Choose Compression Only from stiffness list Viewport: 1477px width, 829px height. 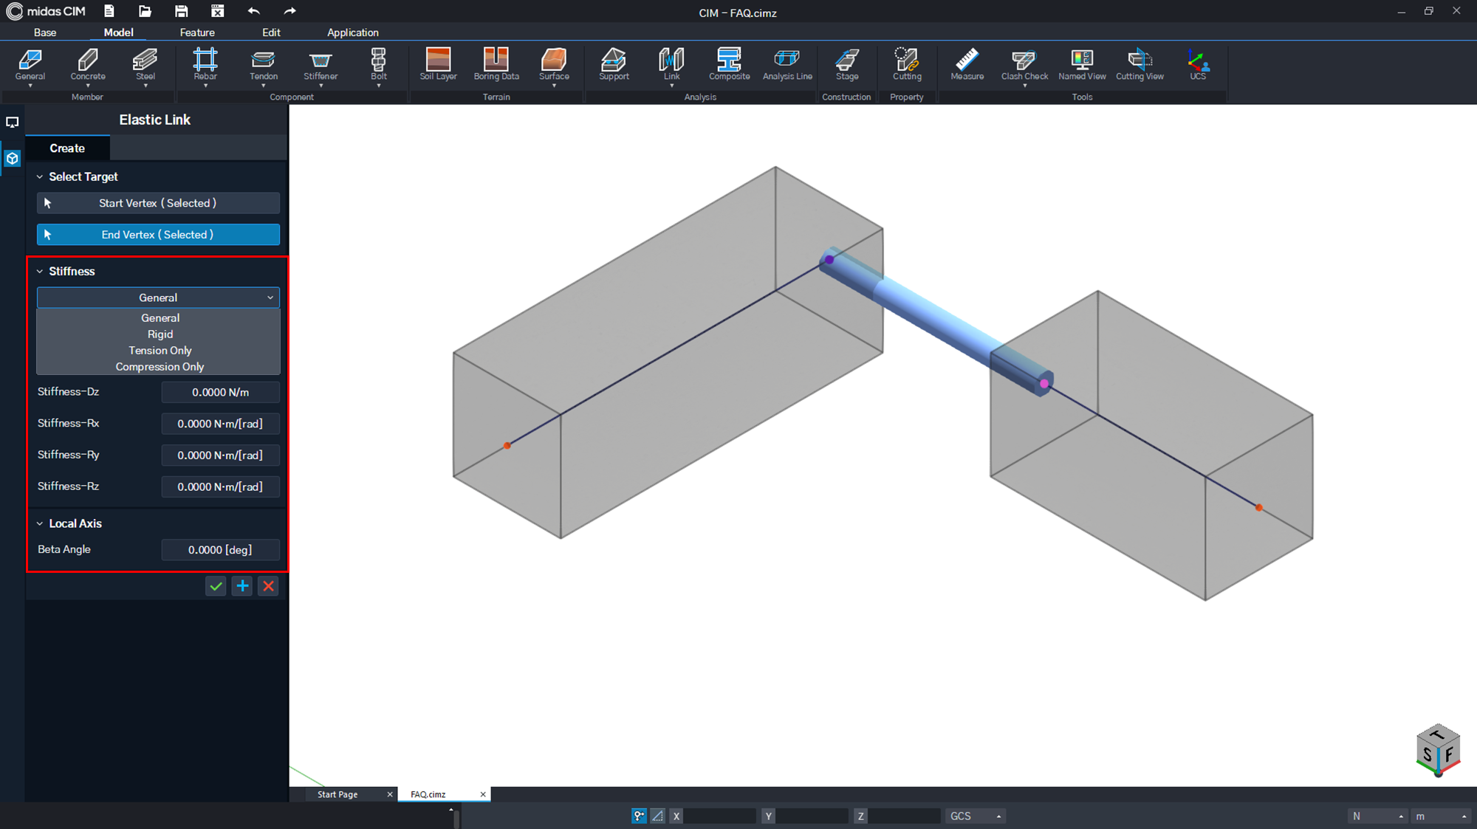point(160,367)
